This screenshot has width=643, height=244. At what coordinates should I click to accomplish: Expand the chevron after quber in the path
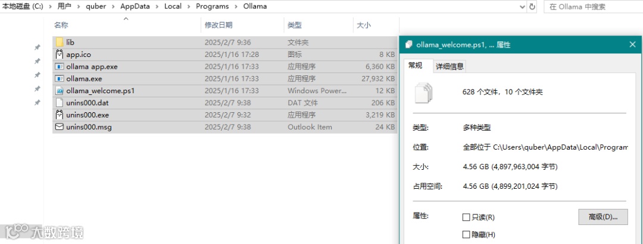113,7
